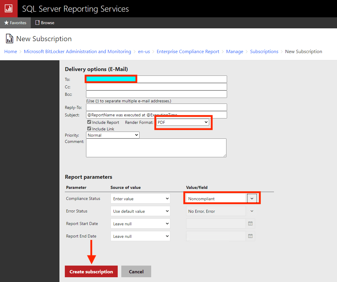Click the report icon beside New Subscription

click(x=10, y=39)
